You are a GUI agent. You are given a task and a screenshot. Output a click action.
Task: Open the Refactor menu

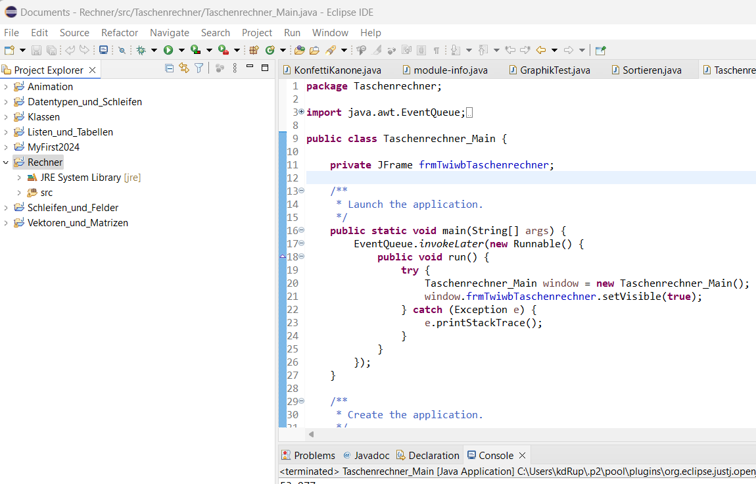pos(119,33)
